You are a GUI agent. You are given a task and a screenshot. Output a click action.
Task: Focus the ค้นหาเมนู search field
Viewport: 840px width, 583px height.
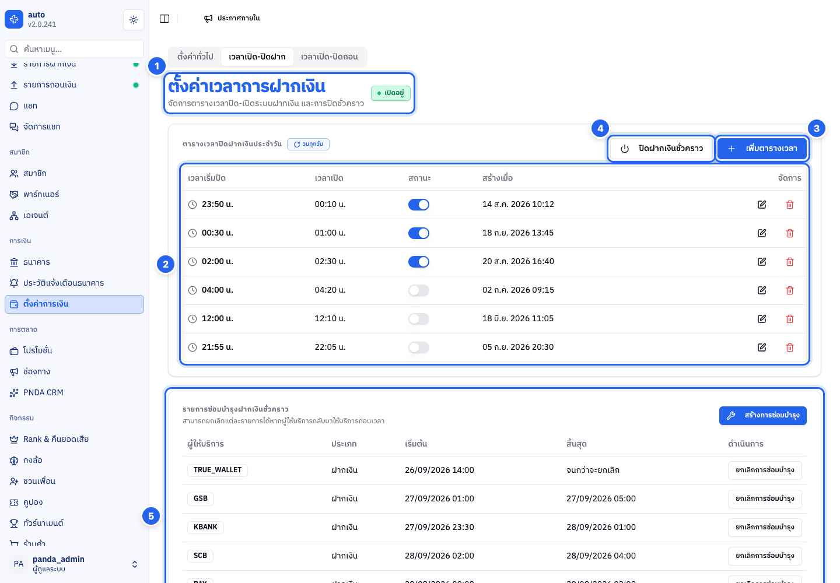[x=74, y=49]
